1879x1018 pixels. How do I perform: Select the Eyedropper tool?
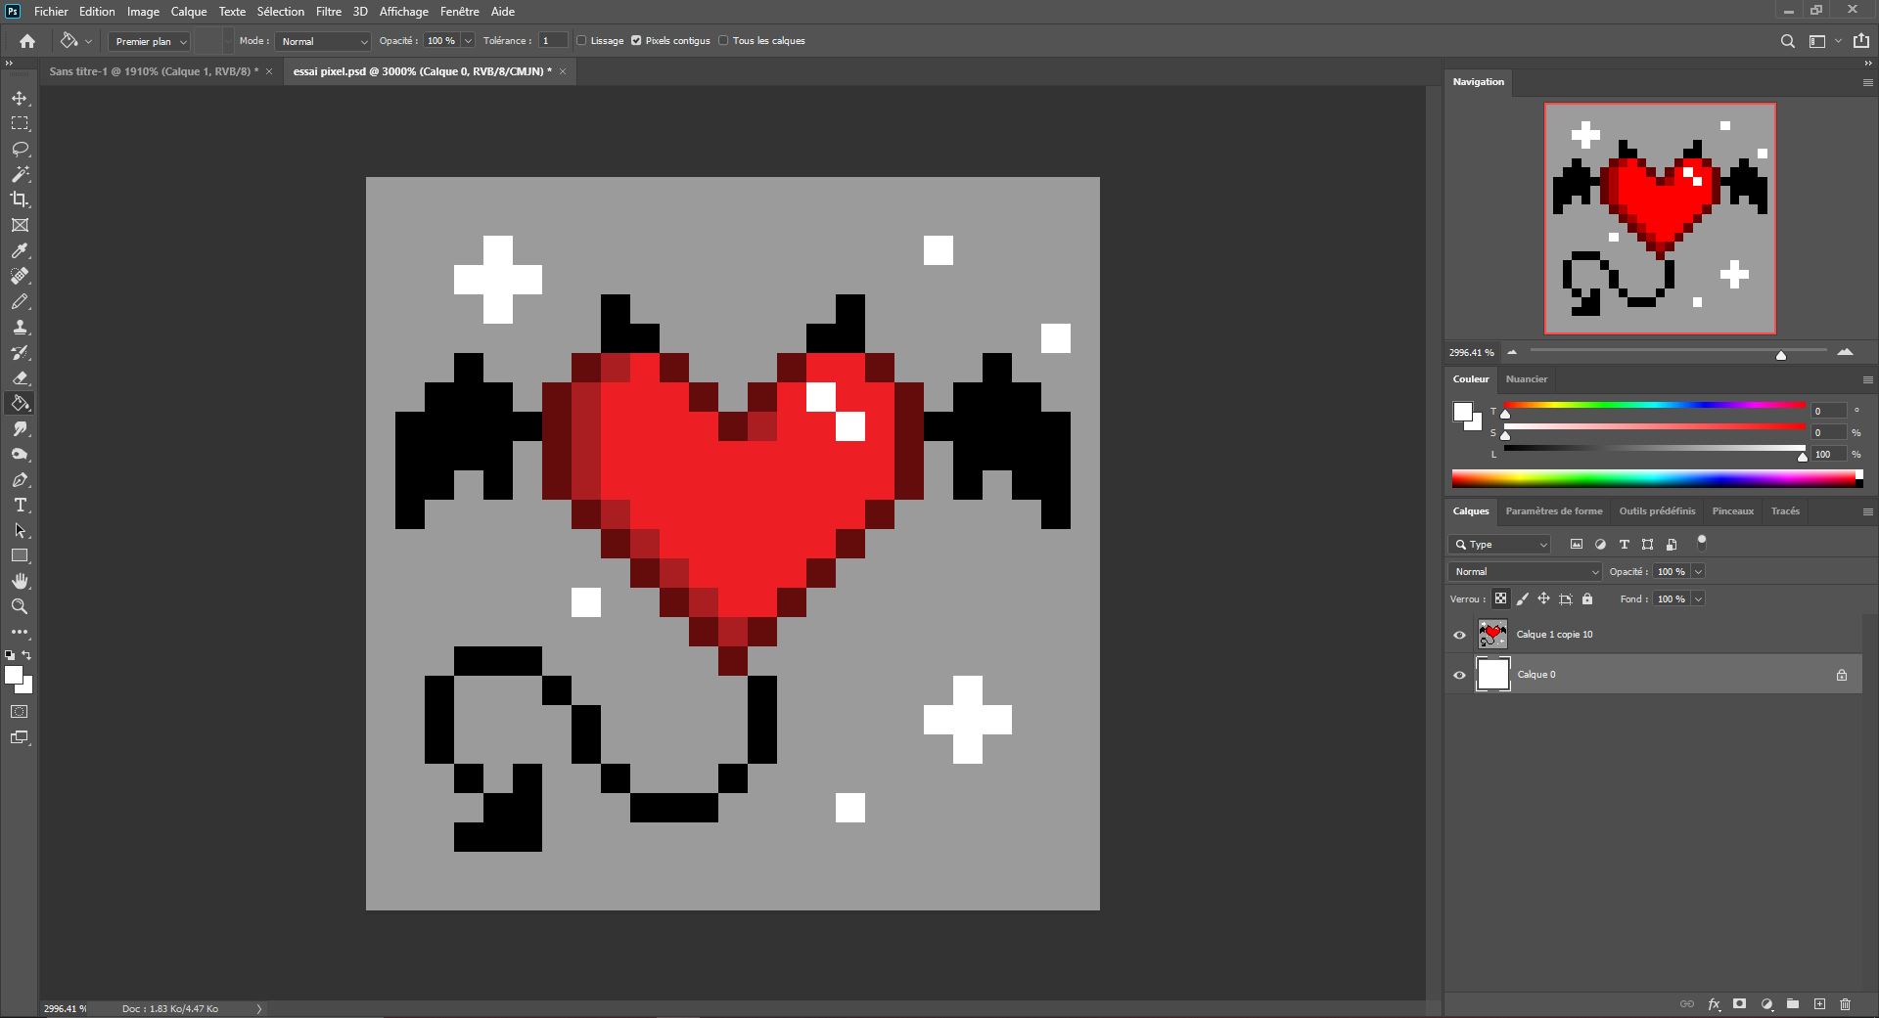coord(20,251)
